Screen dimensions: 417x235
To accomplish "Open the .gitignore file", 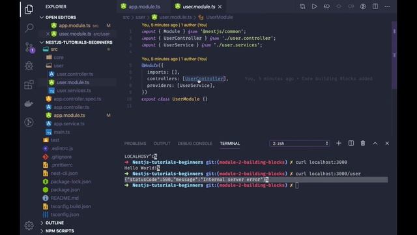I will coord(61,157).
